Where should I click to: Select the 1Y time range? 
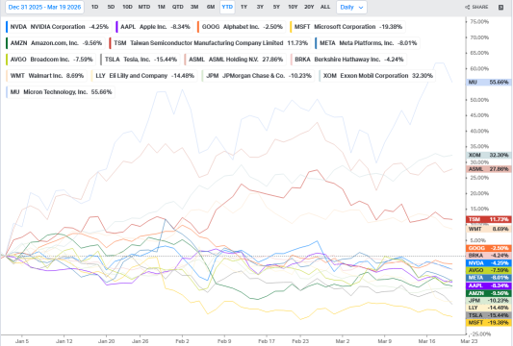click(x=244, y=7)
